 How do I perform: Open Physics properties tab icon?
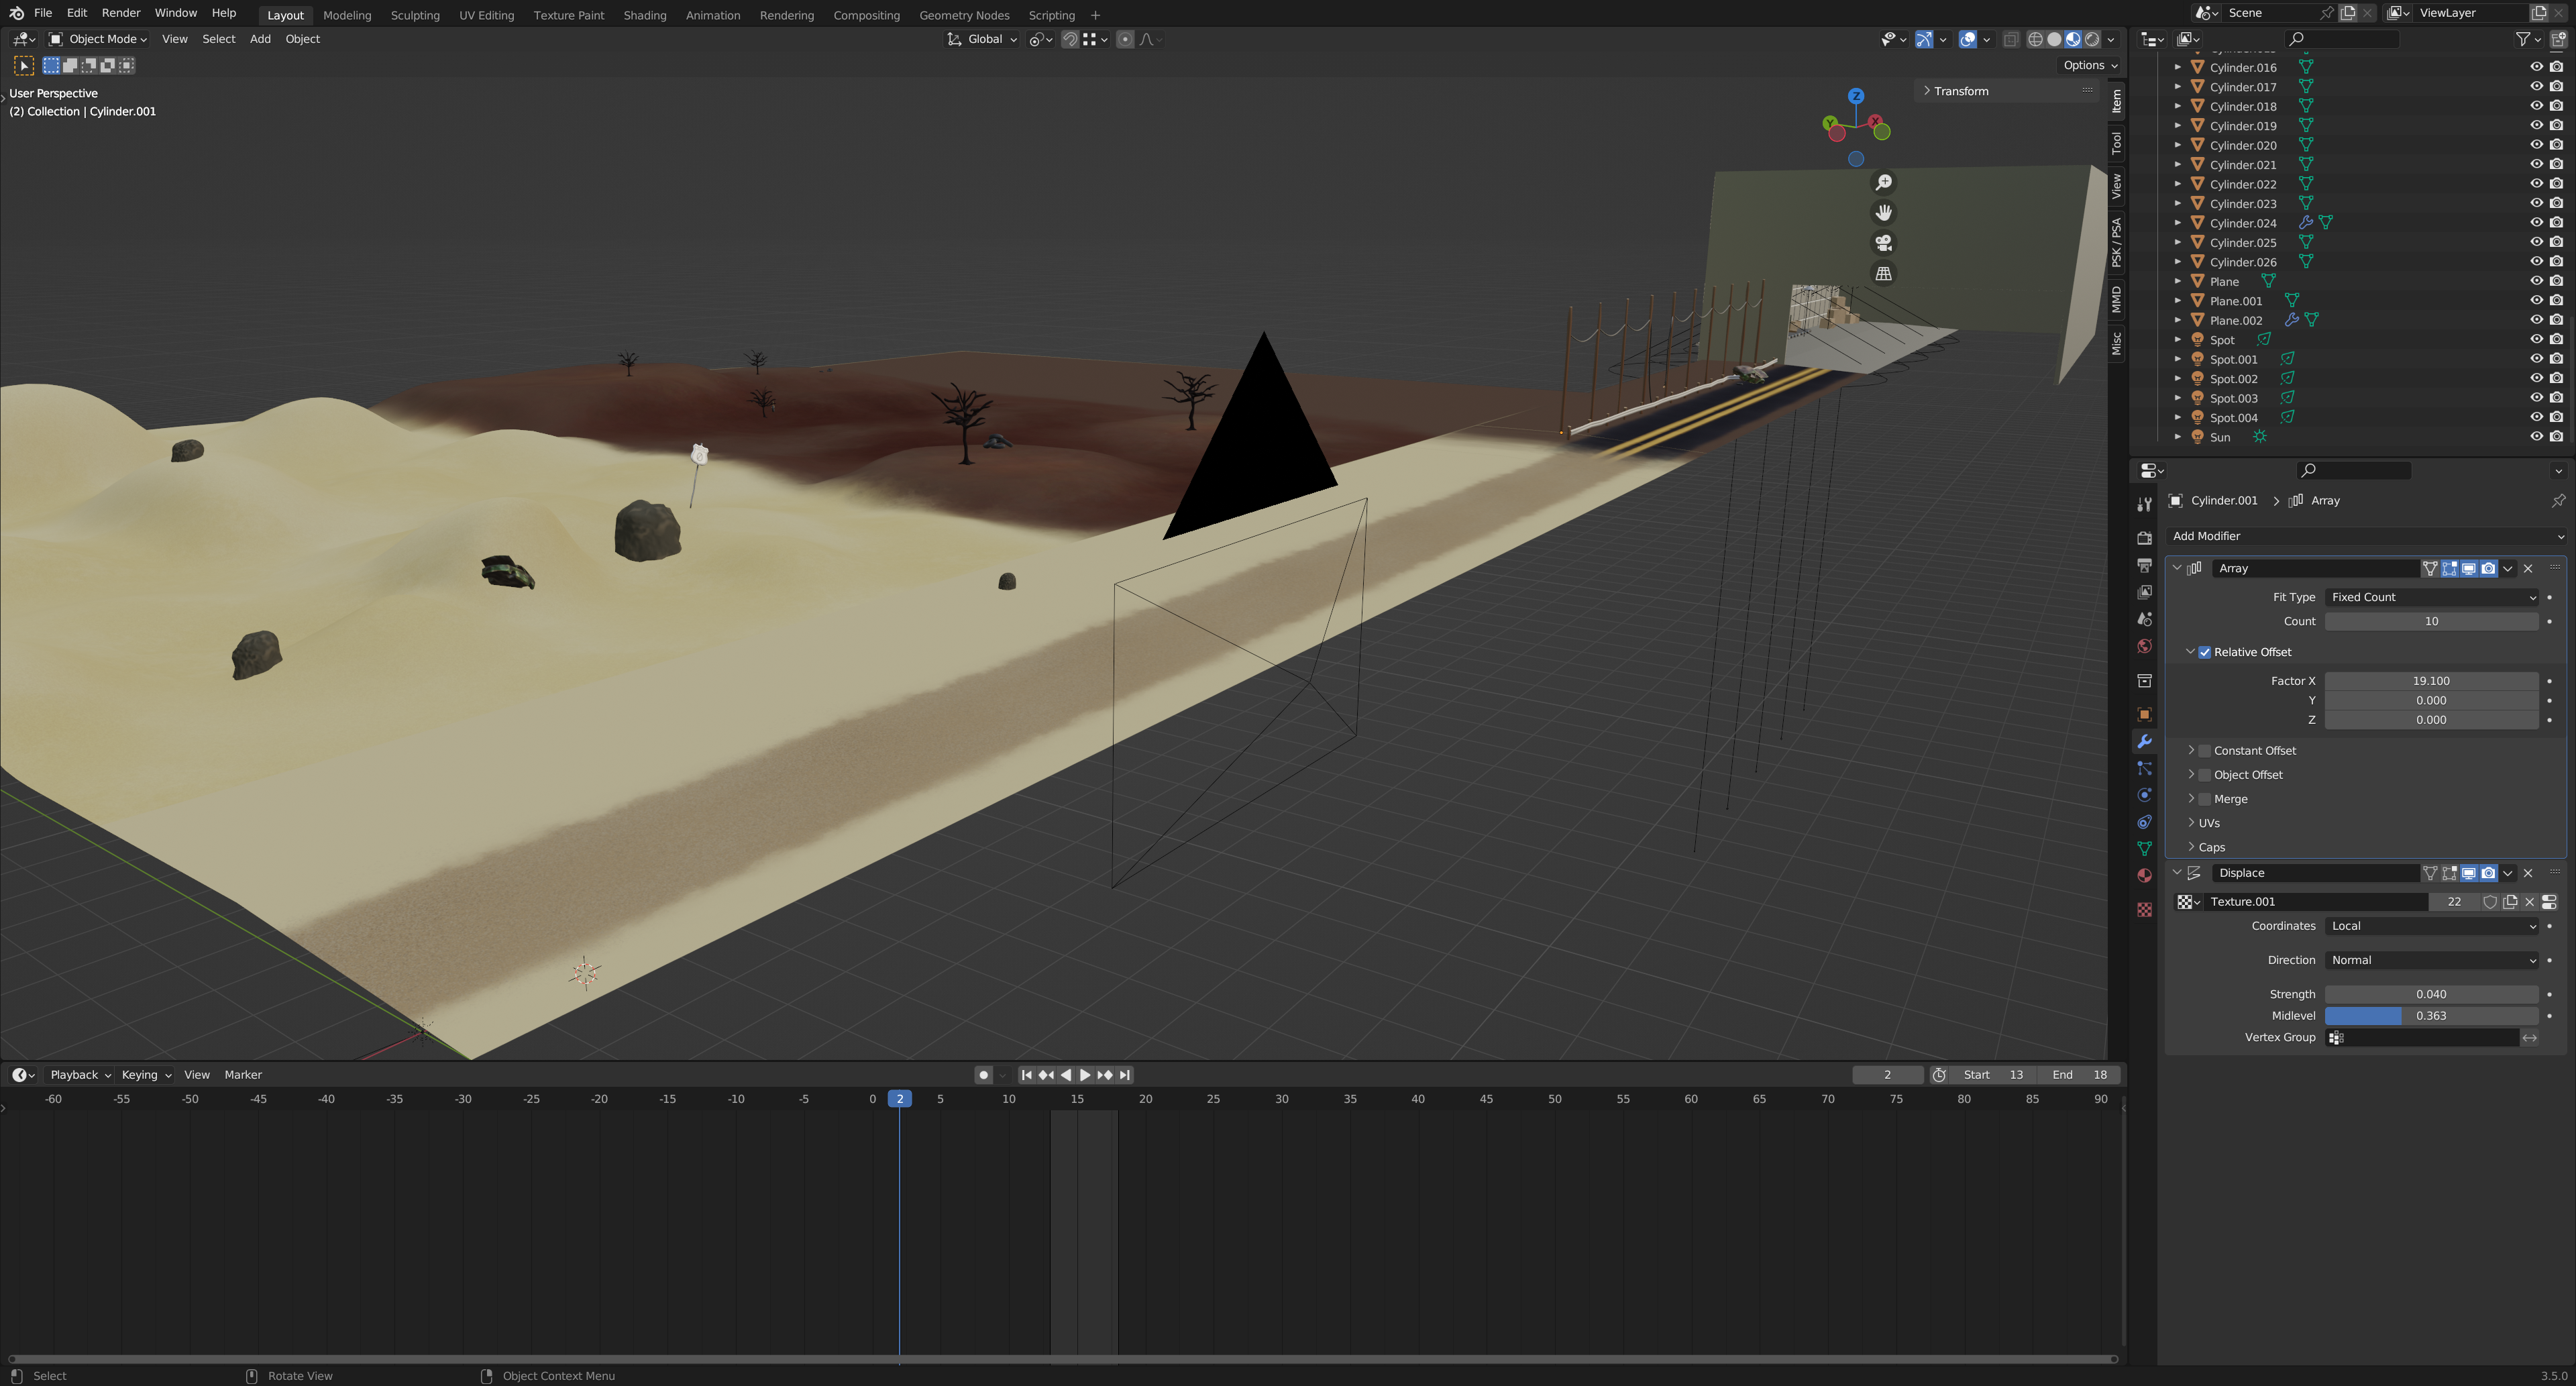click(2144, 795)
